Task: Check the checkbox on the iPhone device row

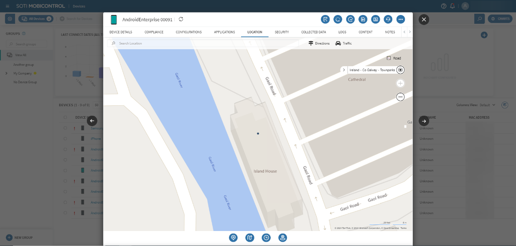Action: (x=65, y=139)
